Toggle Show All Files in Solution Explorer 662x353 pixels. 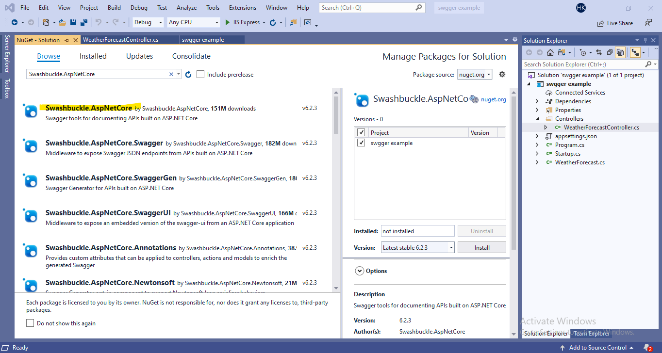[620, 52]
